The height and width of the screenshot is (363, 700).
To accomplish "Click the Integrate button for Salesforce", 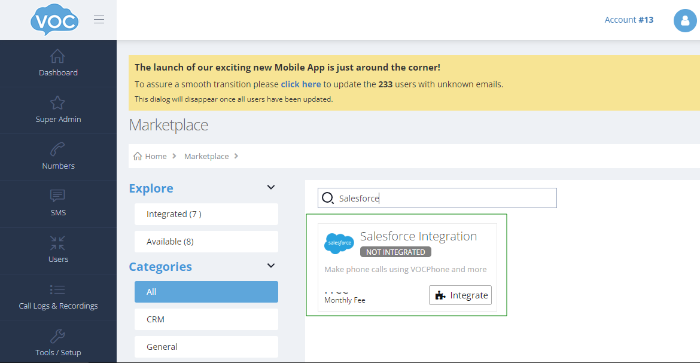I will [x=460, y=295].
